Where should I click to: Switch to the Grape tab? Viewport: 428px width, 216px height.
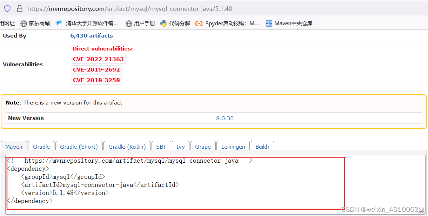click(x=203, y=147)
